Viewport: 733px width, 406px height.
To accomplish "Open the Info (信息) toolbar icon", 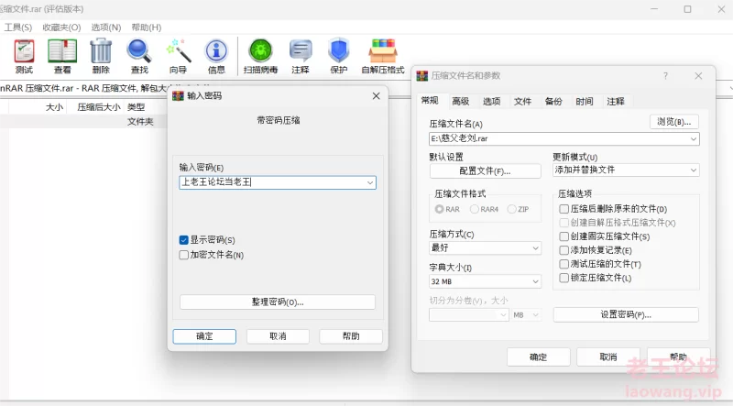I will click(216, 57).
